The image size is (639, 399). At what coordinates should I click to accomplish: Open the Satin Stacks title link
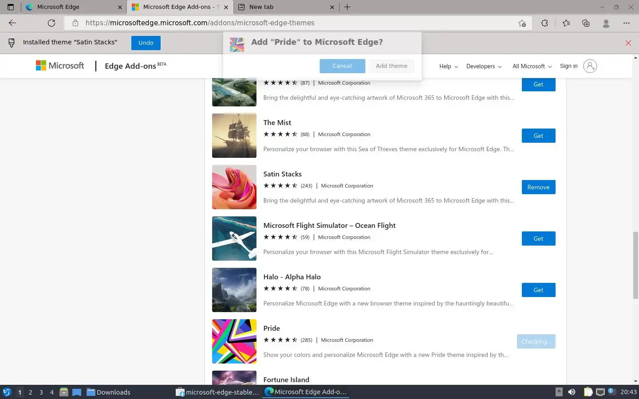[282, 174]
